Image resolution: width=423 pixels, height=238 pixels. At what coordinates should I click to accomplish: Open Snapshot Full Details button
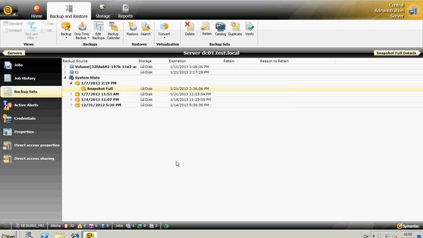point(397,53)
